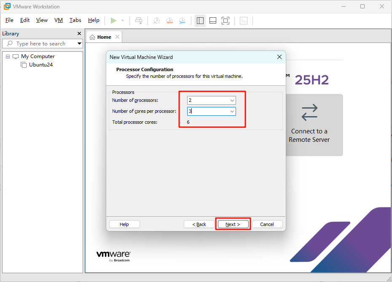Click the Total processor cores value 6
This screenshot has width=392, height=282.
[188, 122]
